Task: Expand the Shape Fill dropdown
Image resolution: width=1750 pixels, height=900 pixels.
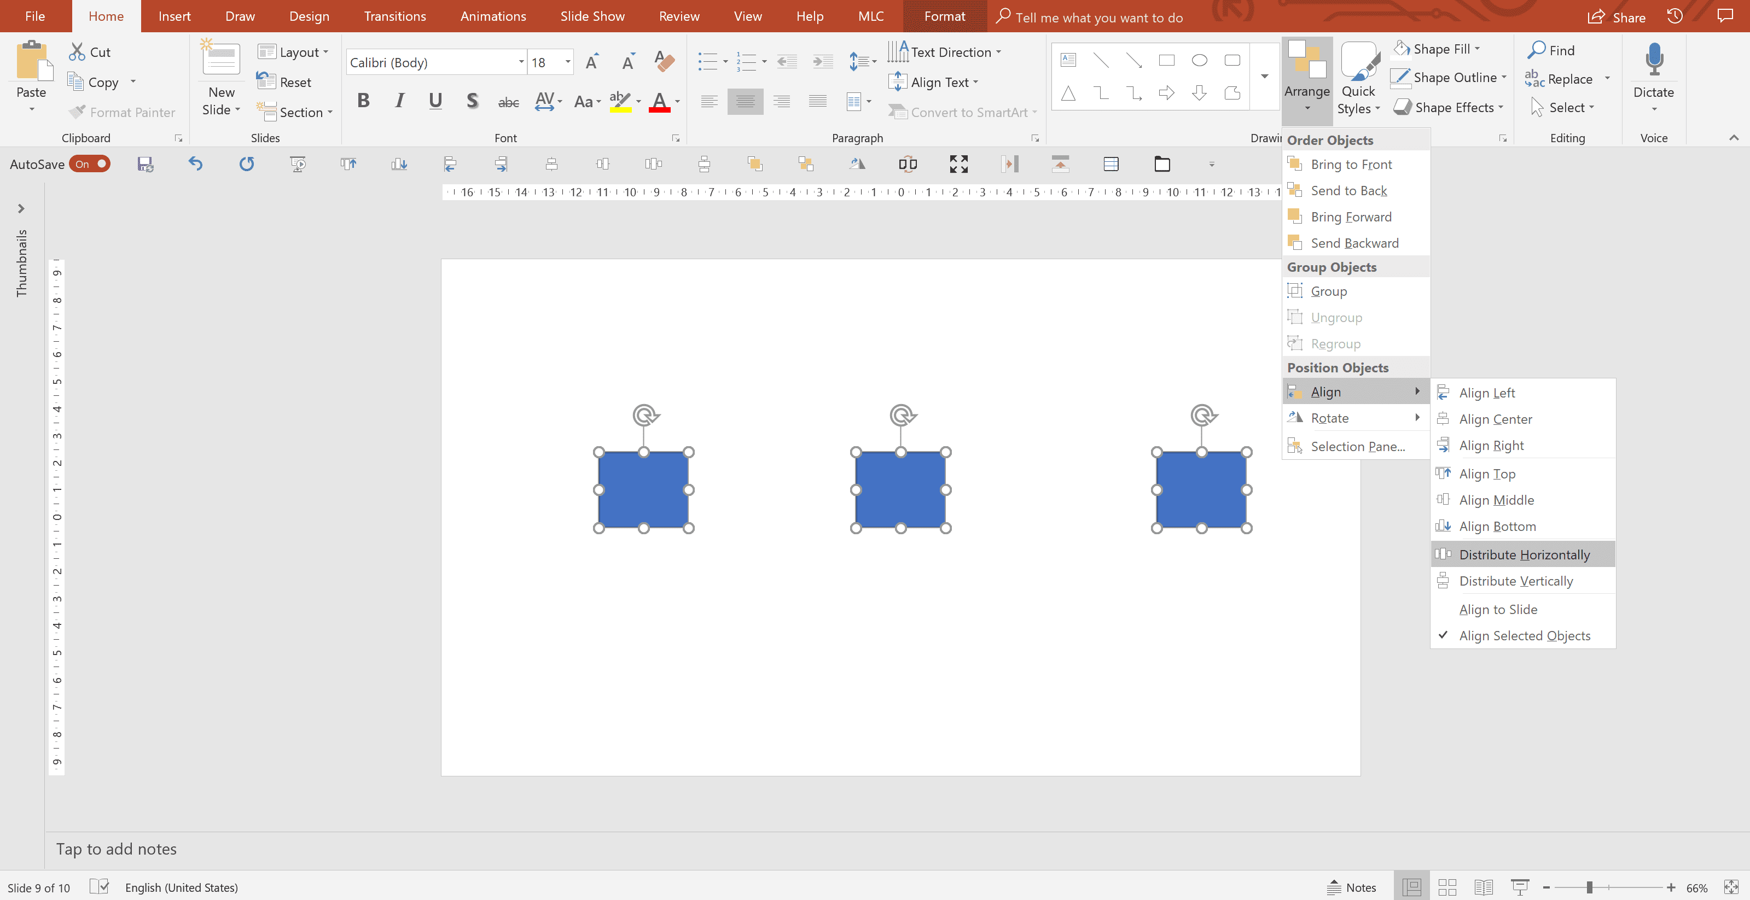Action: (1478, 49)
